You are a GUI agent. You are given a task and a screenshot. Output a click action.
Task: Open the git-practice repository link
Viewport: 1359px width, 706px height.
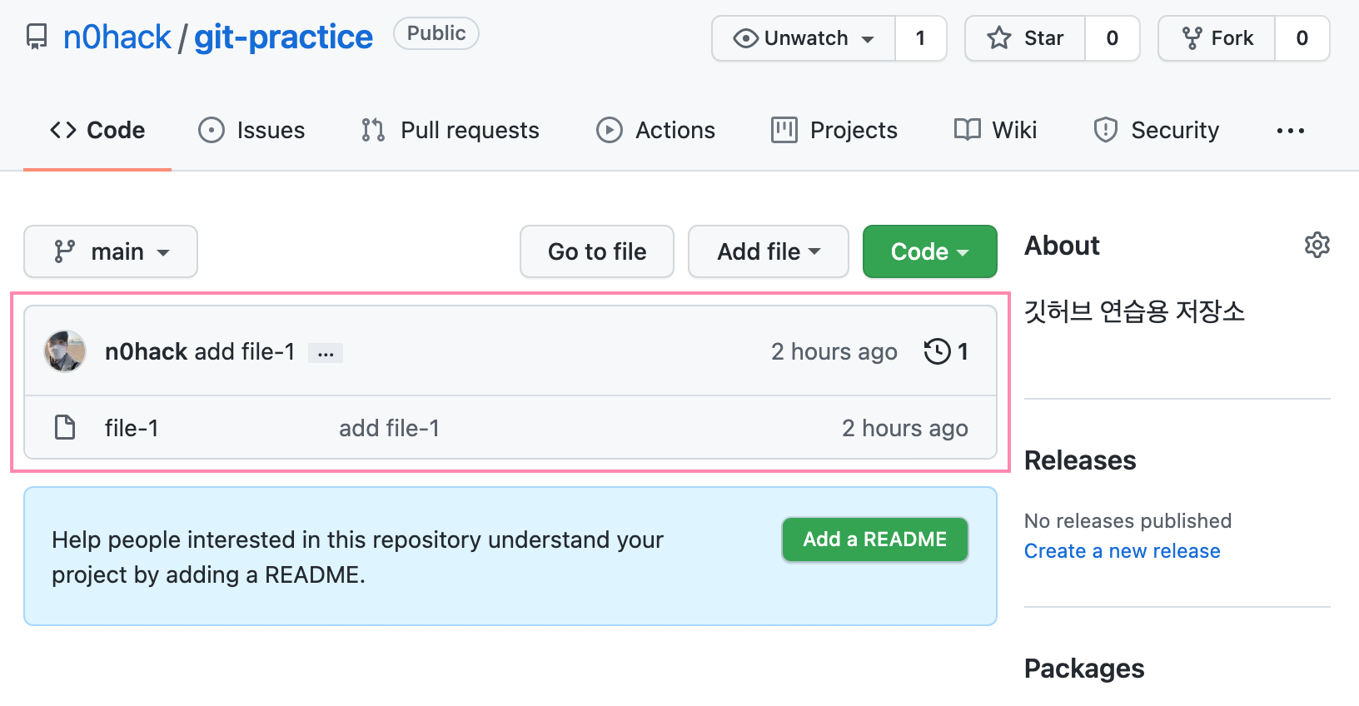point(283,37)
